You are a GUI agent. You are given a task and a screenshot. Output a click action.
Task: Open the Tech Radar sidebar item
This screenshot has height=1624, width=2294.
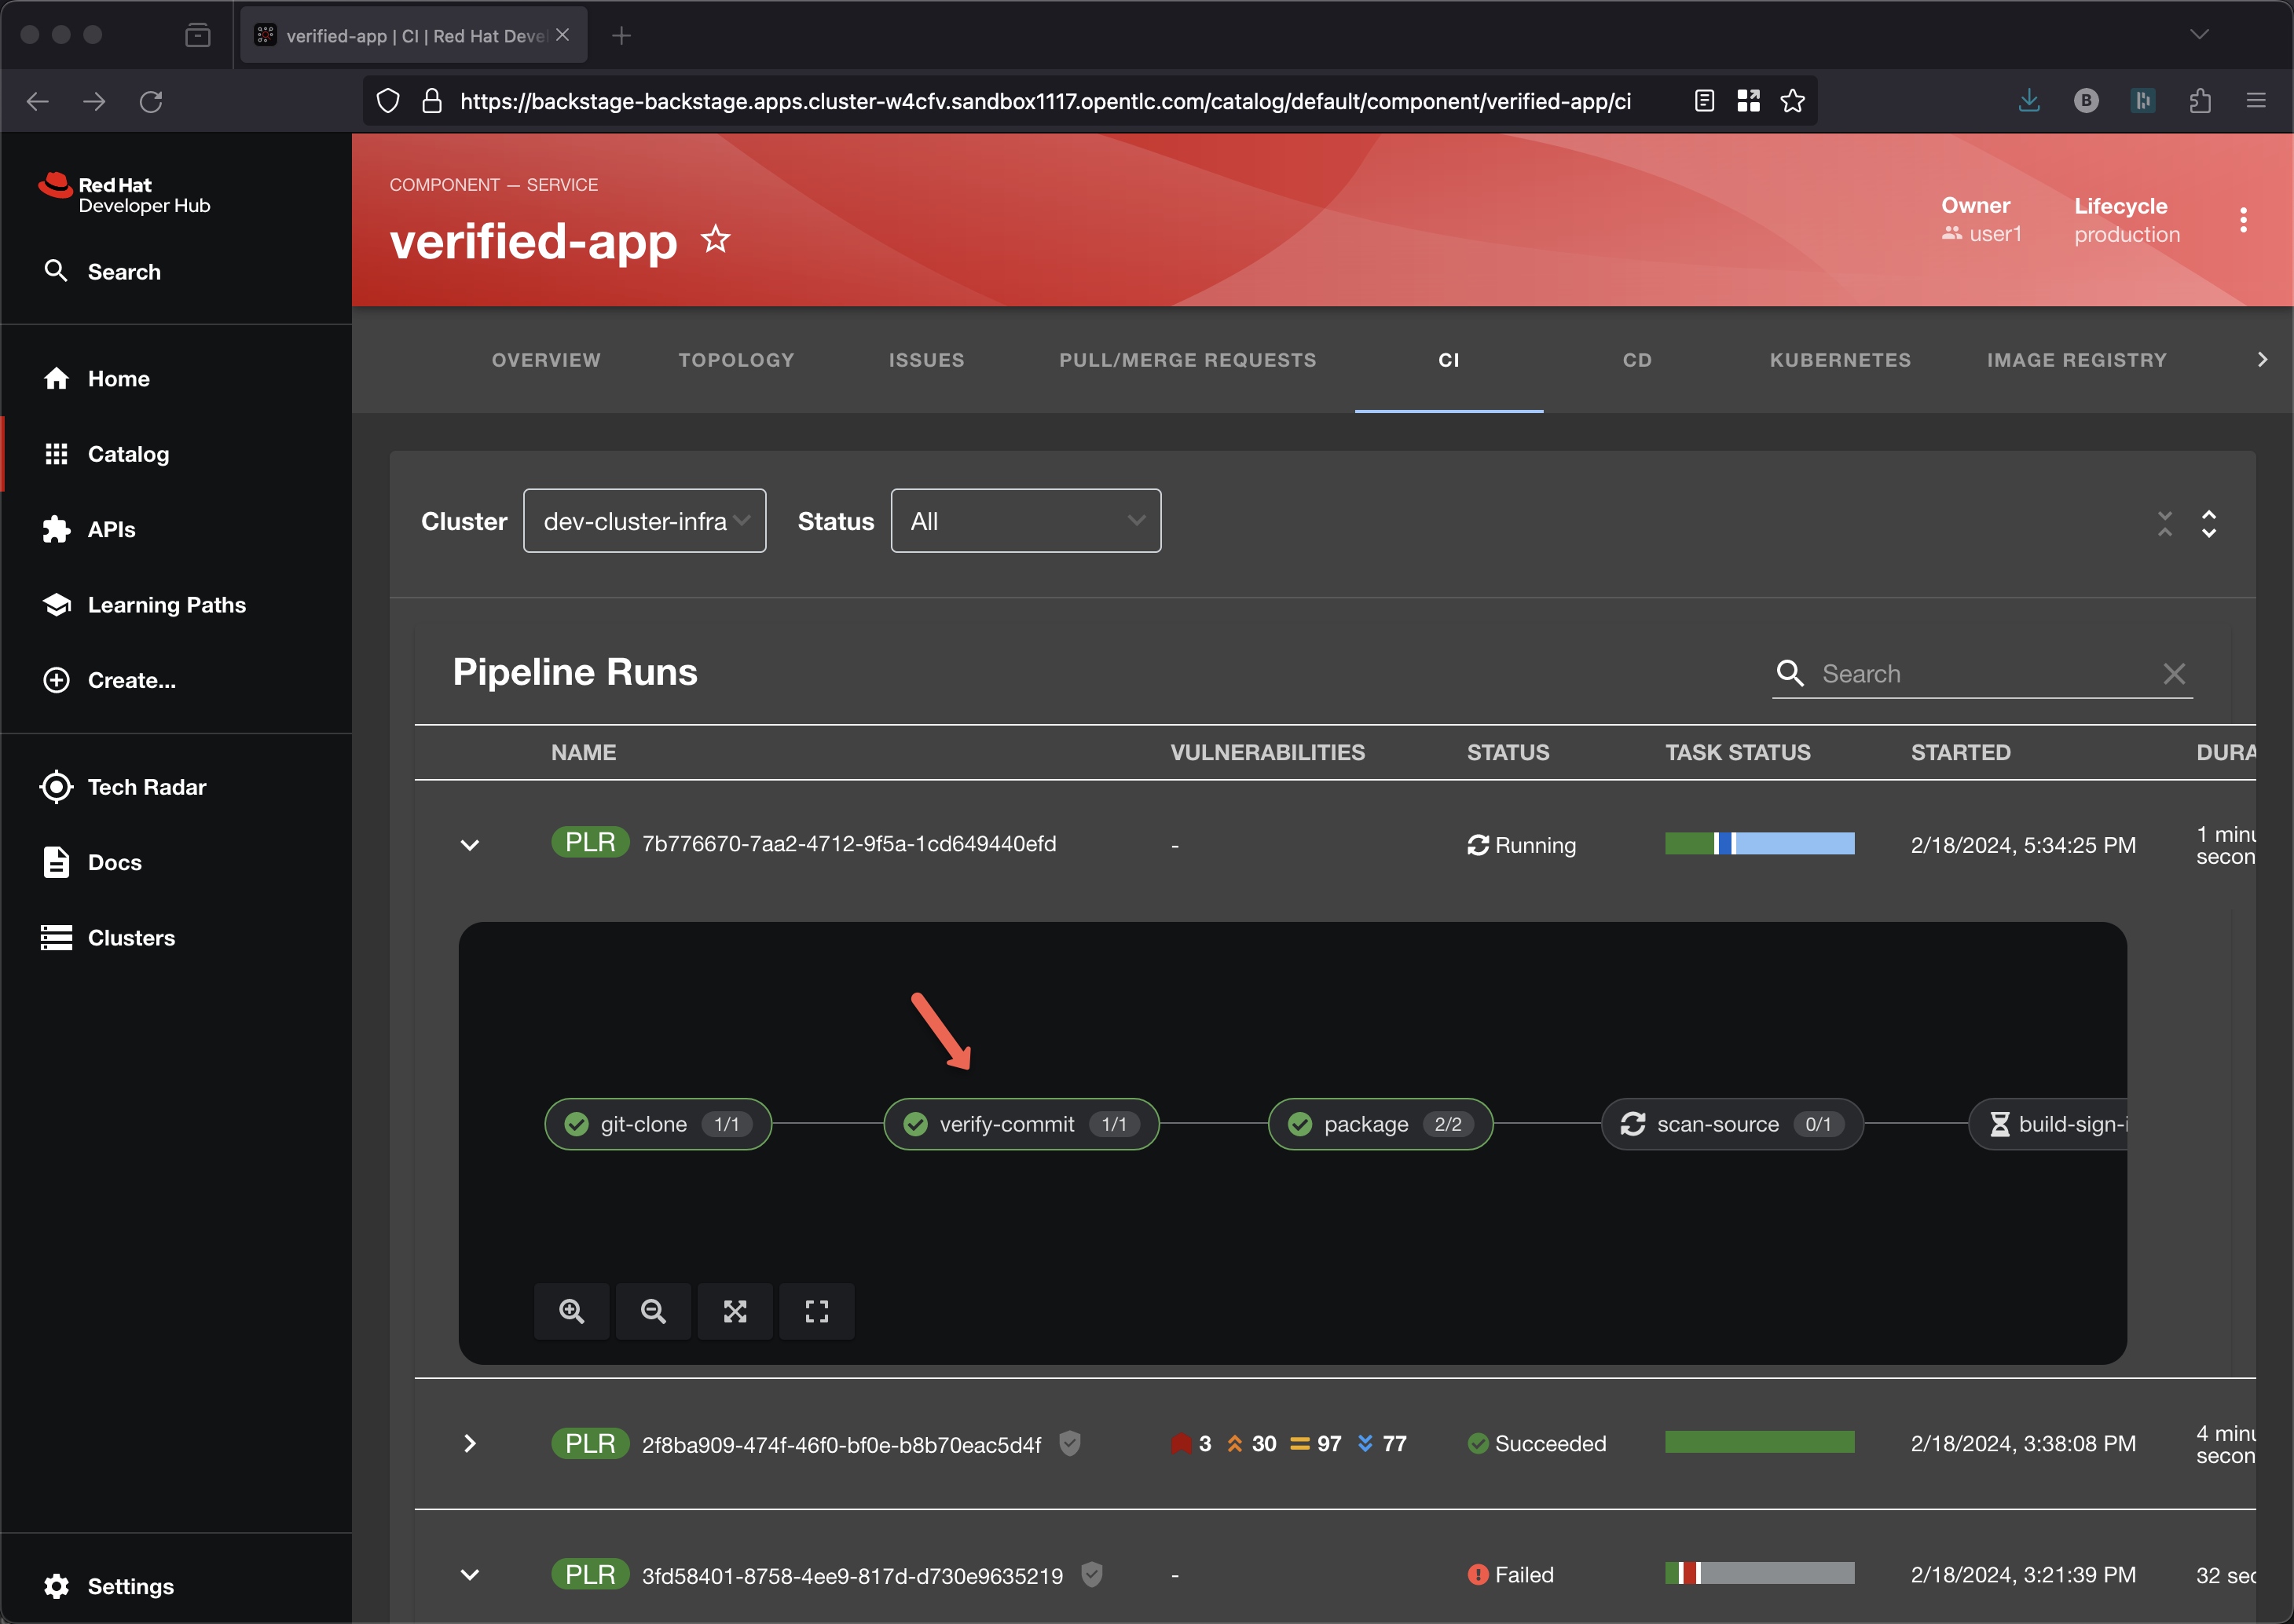[x=146, y=787]
